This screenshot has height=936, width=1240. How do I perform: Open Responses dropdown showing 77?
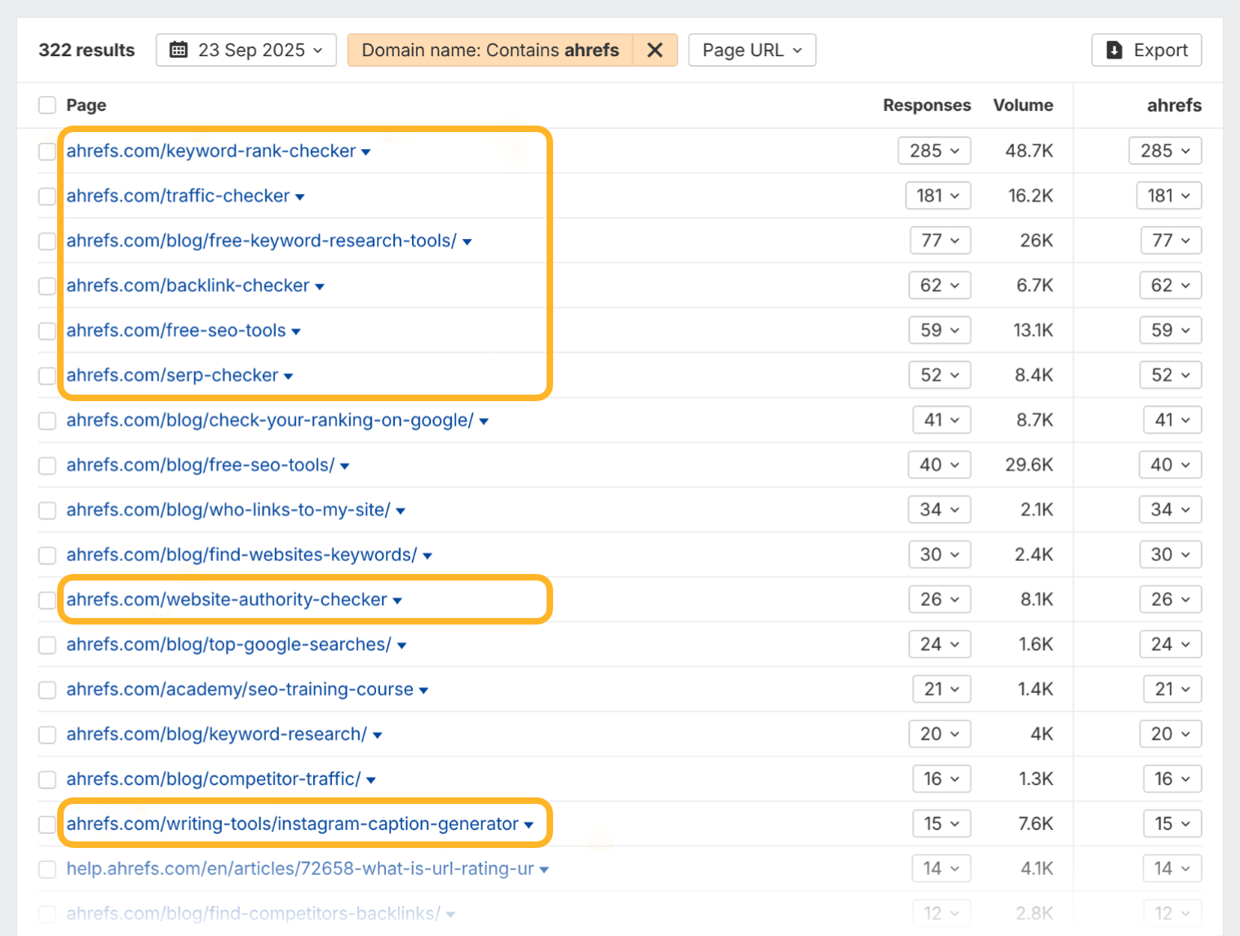[941, 241]
